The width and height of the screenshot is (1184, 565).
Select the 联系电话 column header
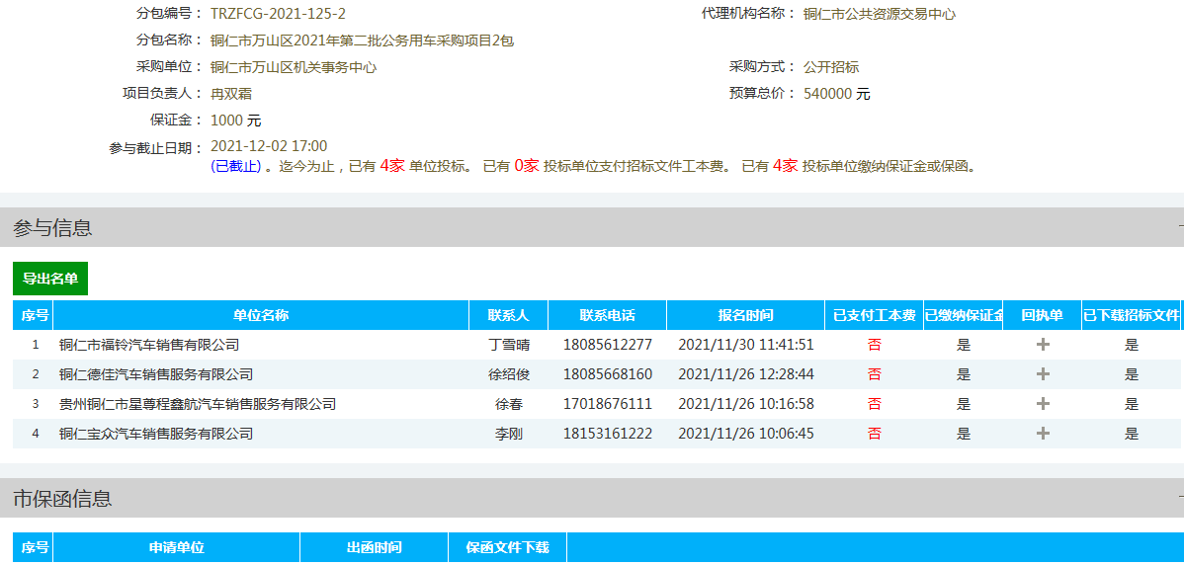coord(607,315)
